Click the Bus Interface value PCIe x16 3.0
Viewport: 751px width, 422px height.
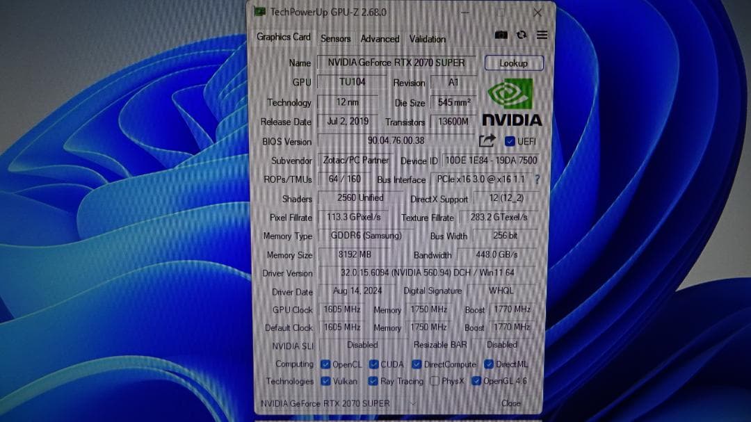point(481,179)
